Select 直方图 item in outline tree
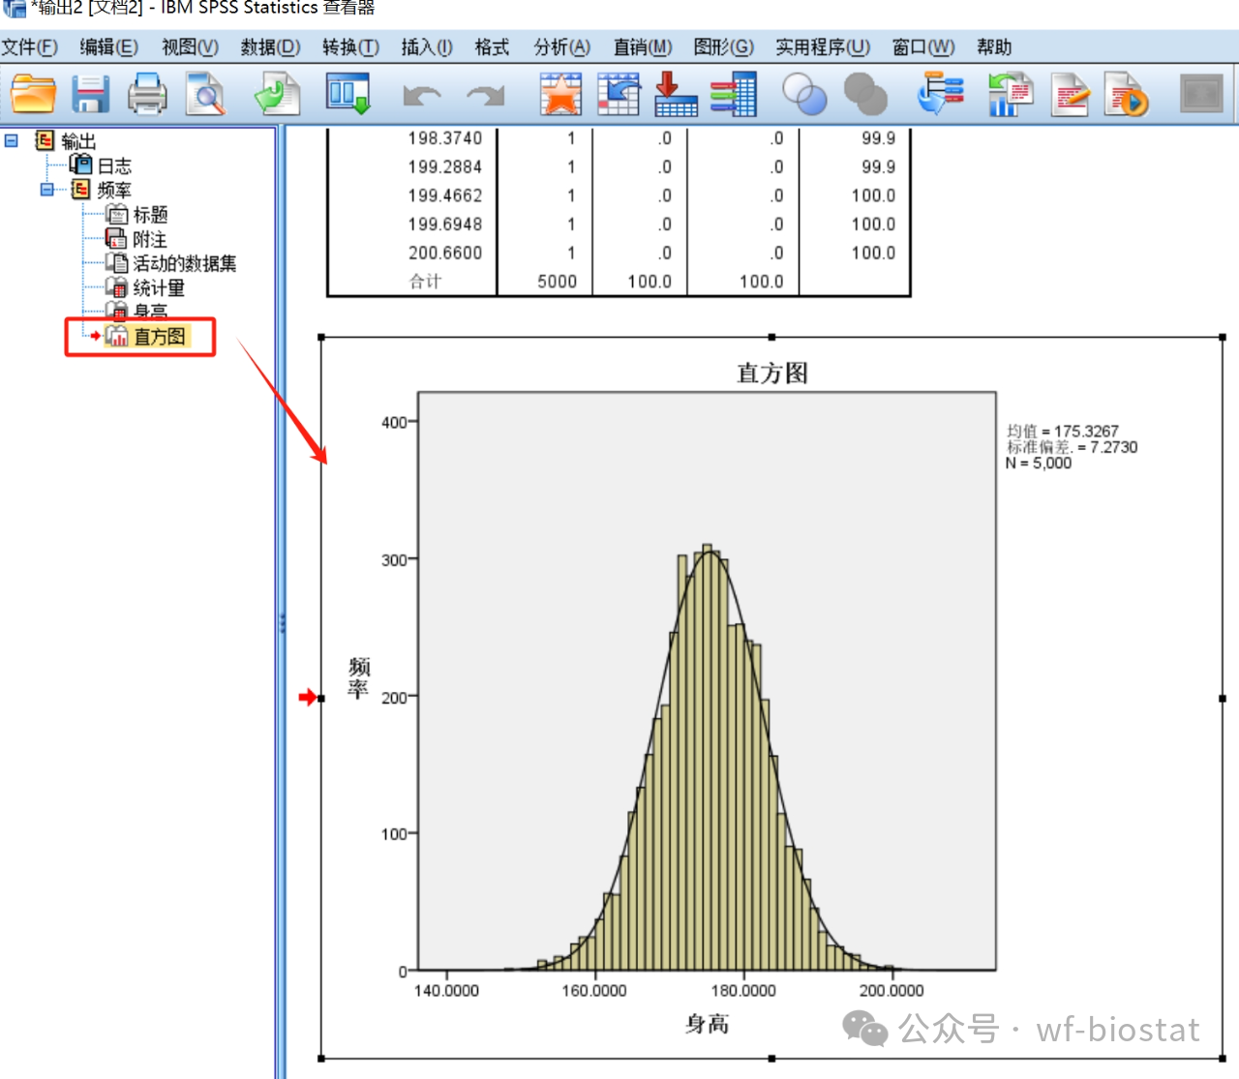The image size is (1239, 1079). 159,337
